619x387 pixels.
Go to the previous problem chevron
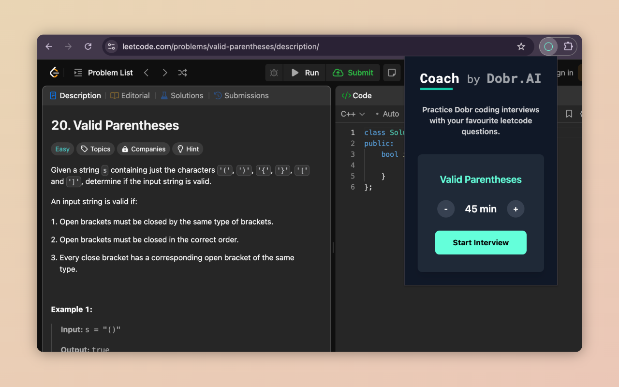pos(146,72)
